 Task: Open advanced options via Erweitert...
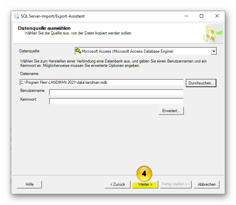point(171,111)
